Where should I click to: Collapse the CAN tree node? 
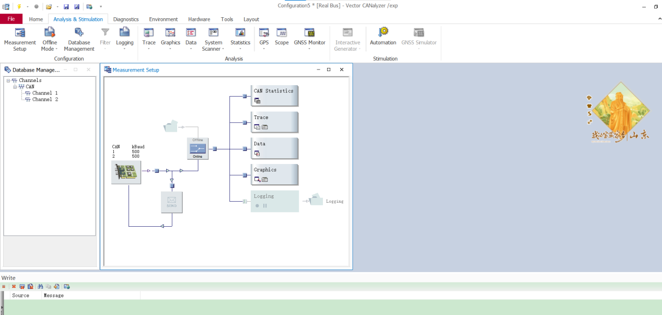pos(15,87)
